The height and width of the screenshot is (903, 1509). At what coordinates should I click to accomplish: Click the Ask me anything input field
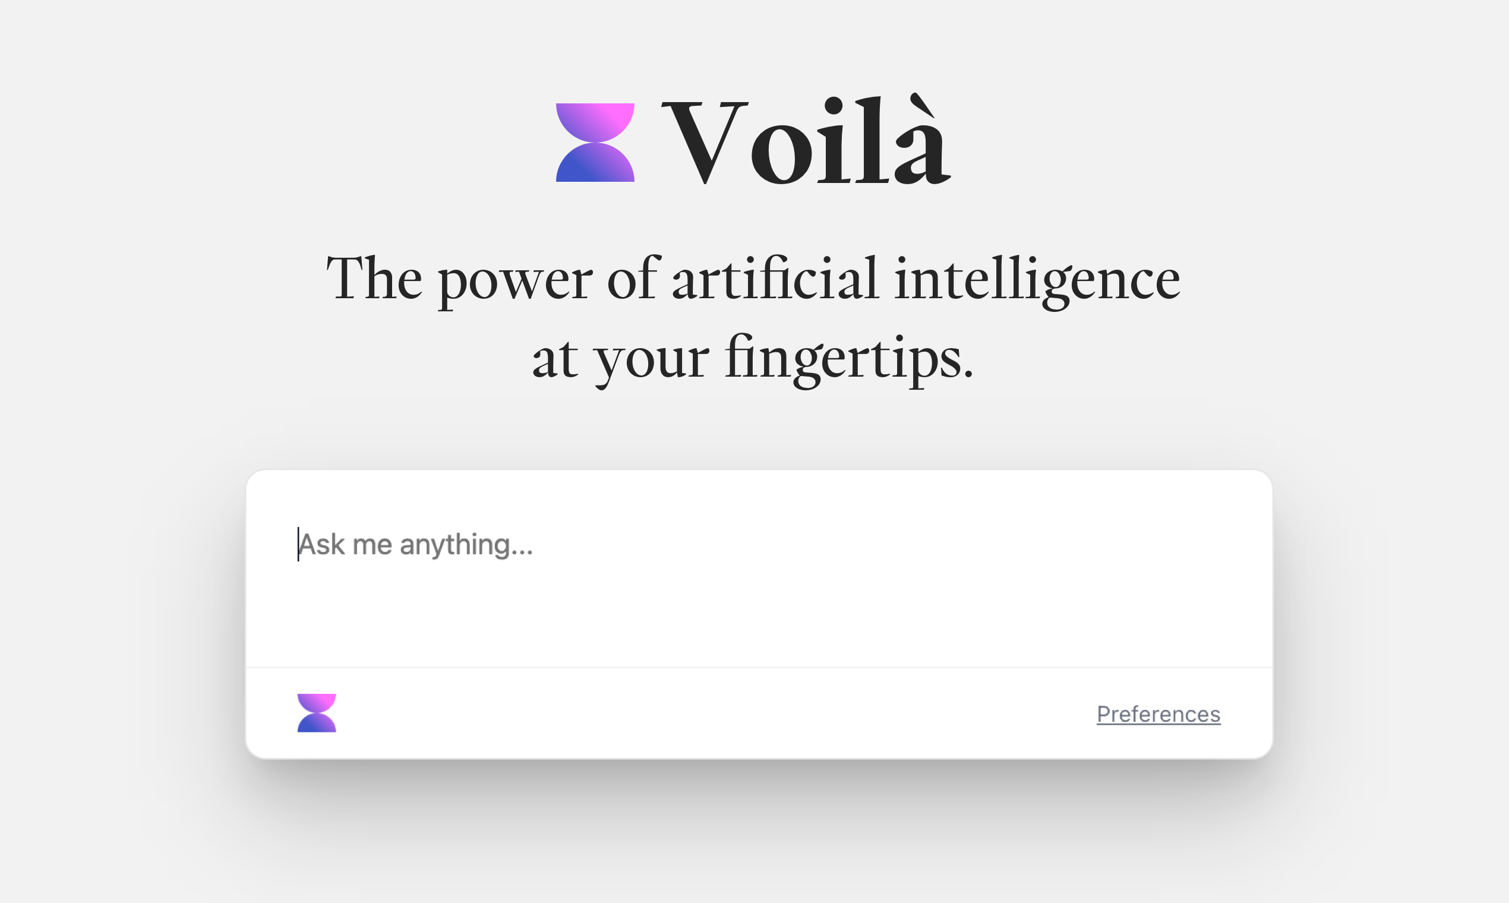coord(548,545)
